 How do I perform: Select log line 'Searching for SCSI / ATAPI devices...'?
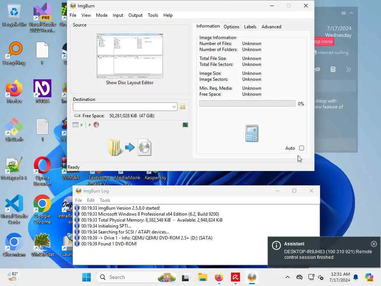pyautogui.click(x=125, y=232)
